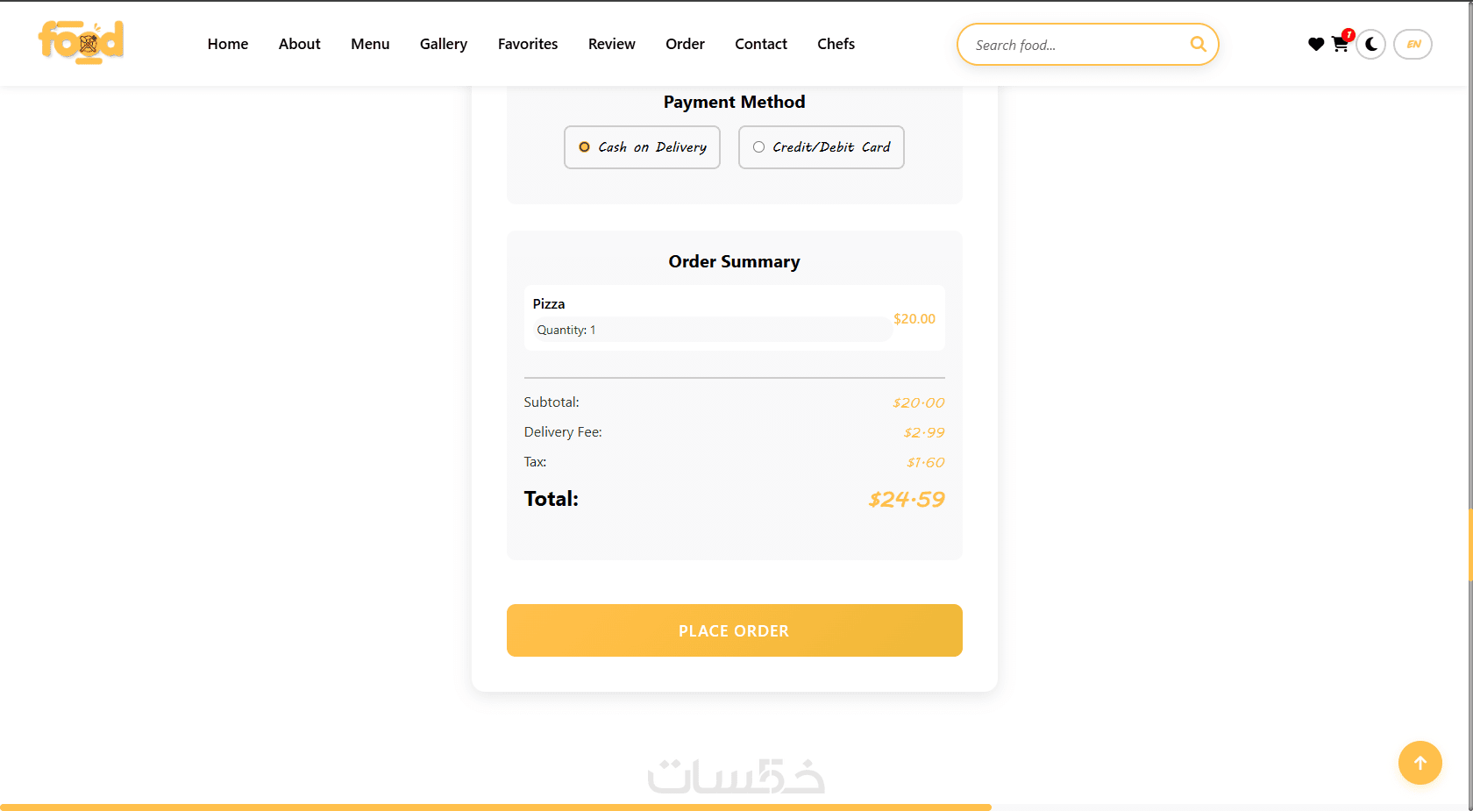Click scroll-to-top arrow button
Image resolution: width=1473 pixels, height=811 pixels.
pyautogui.click(x=1420, y=763)
